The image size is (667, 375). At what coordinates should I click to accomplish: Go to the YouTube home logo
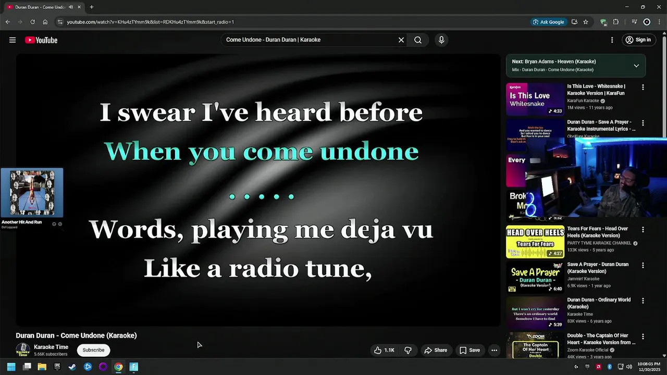[41, 40]
